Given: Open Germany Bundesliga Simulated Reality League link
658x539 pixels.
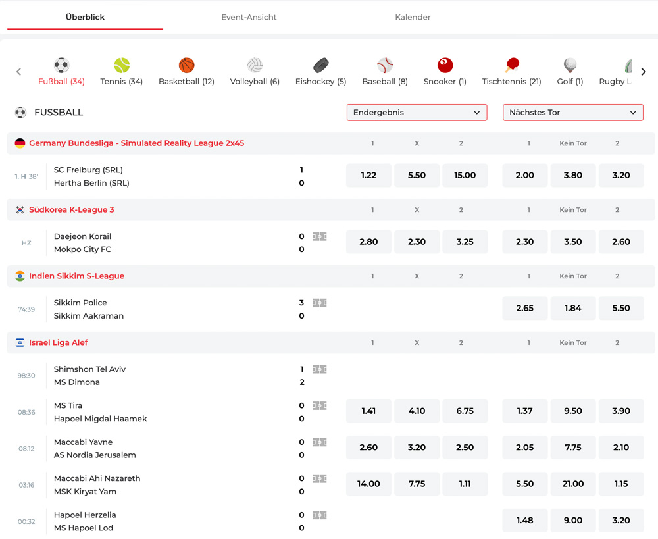Looking at the screenshot, I should pyautogui.click(x=136, y=143).
